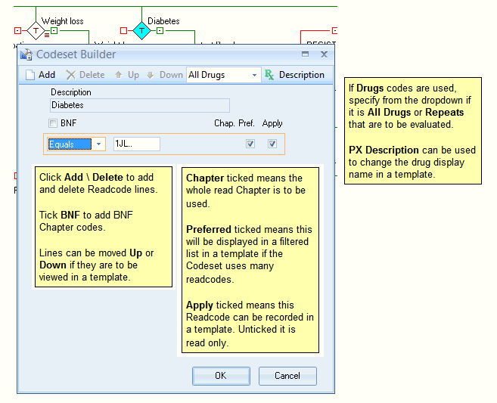Select the cyan Diabetes diamond node
Screen dimensions: 497x403
point(141,31)
